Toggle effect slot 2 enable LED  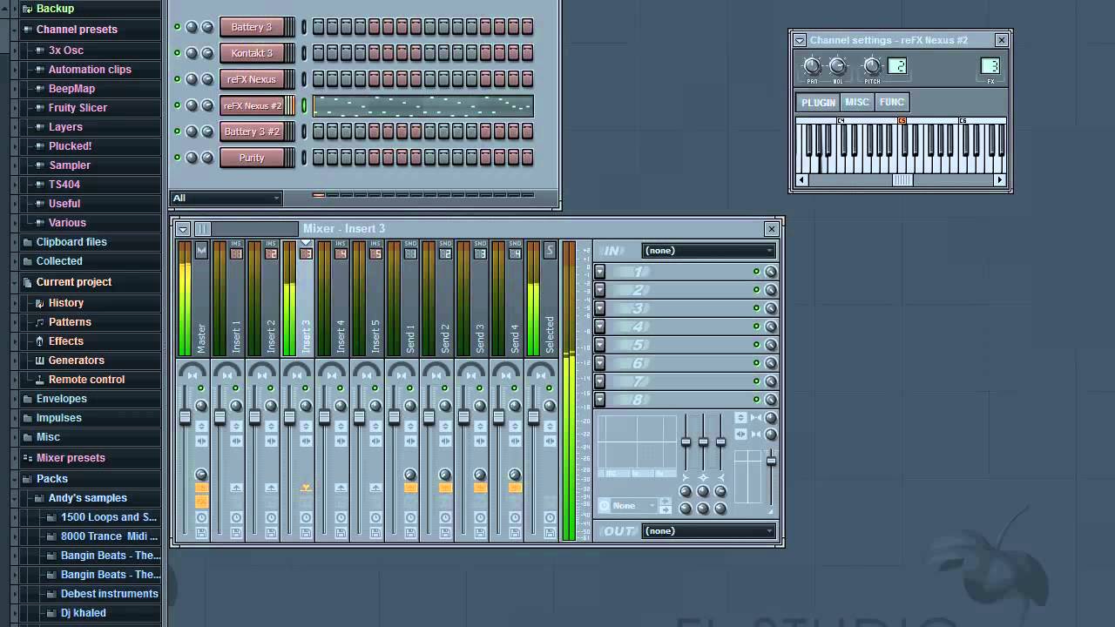pos(756,290)
